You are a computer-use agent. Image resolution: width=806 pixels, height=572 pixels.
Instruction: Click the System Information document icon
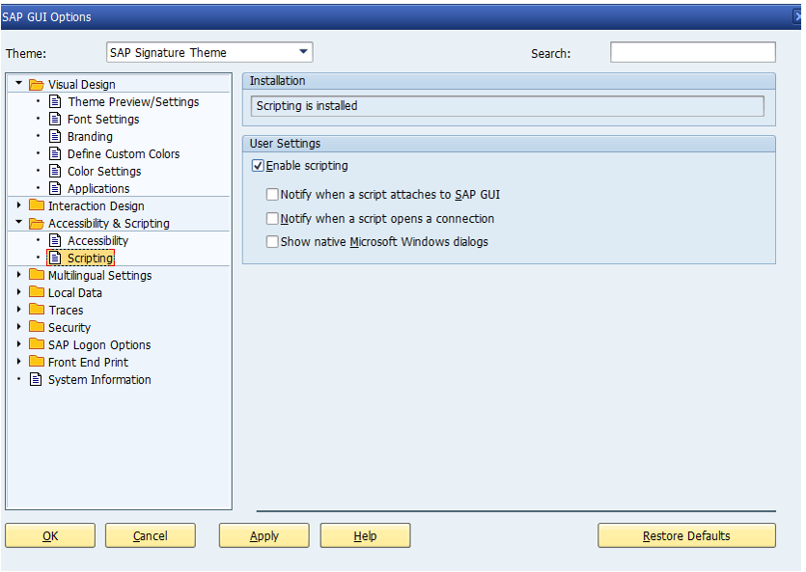pos(36,379)
